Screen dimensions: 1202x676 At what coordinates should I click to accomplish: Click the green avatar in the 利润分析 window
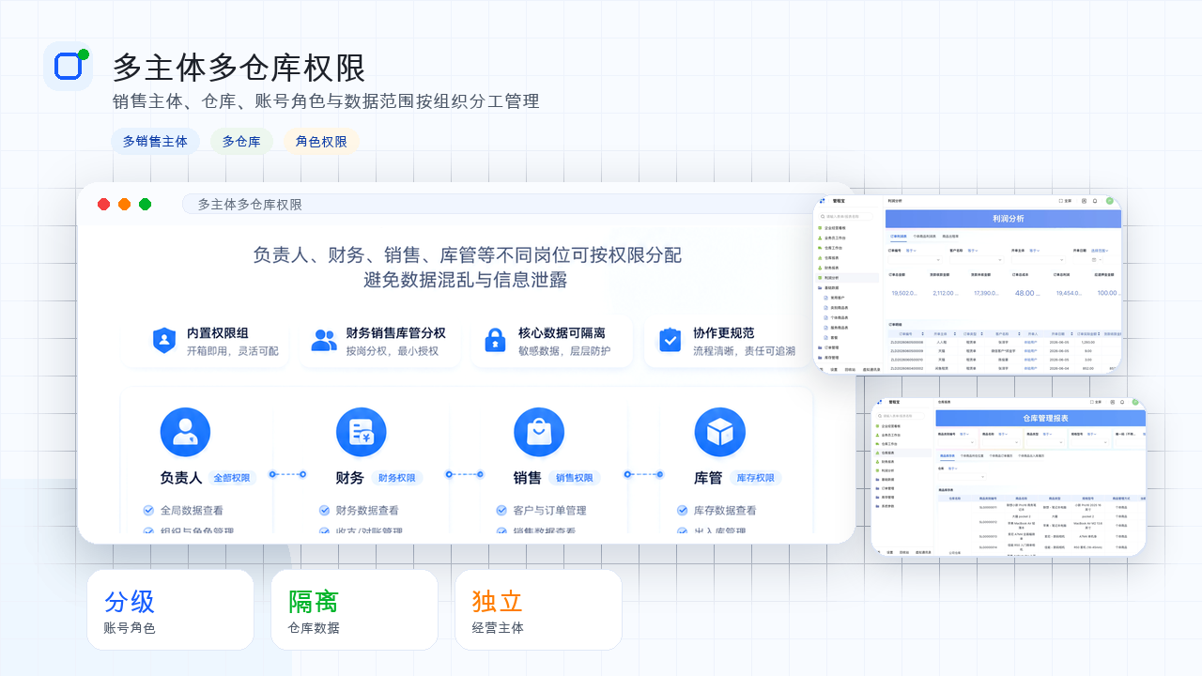[x=1110, y=201]
